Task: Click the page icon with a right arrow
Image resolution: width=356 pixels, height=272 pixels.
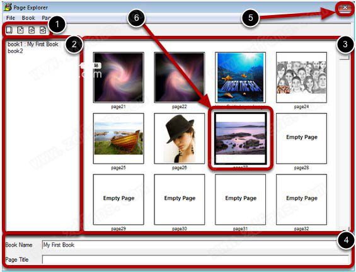Action: click(x=43, y=30)
